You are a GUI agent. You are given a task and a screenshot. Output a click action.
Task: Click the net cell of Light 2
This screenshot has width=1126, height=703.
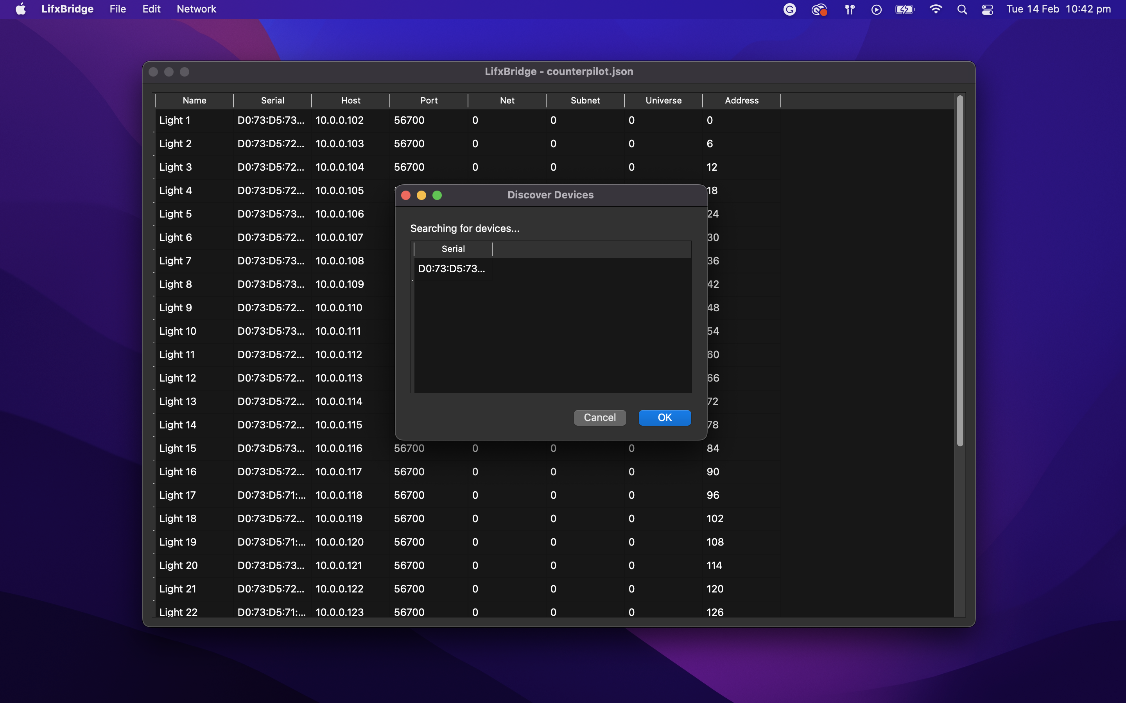coord(507,144)
